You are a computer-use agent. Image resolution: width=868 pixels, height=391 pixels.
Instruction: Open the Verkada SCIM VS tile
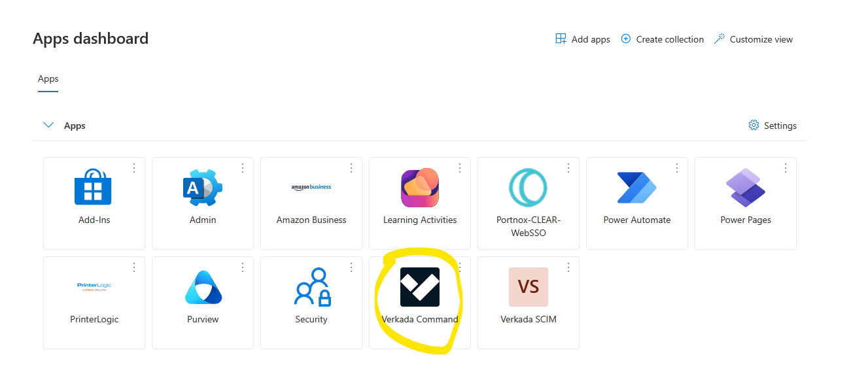pos(528,287)
